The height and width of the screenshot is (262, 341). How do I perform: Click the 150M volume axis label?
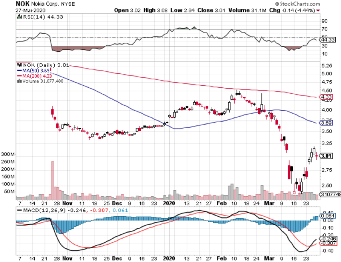click(x=8, y=176)
